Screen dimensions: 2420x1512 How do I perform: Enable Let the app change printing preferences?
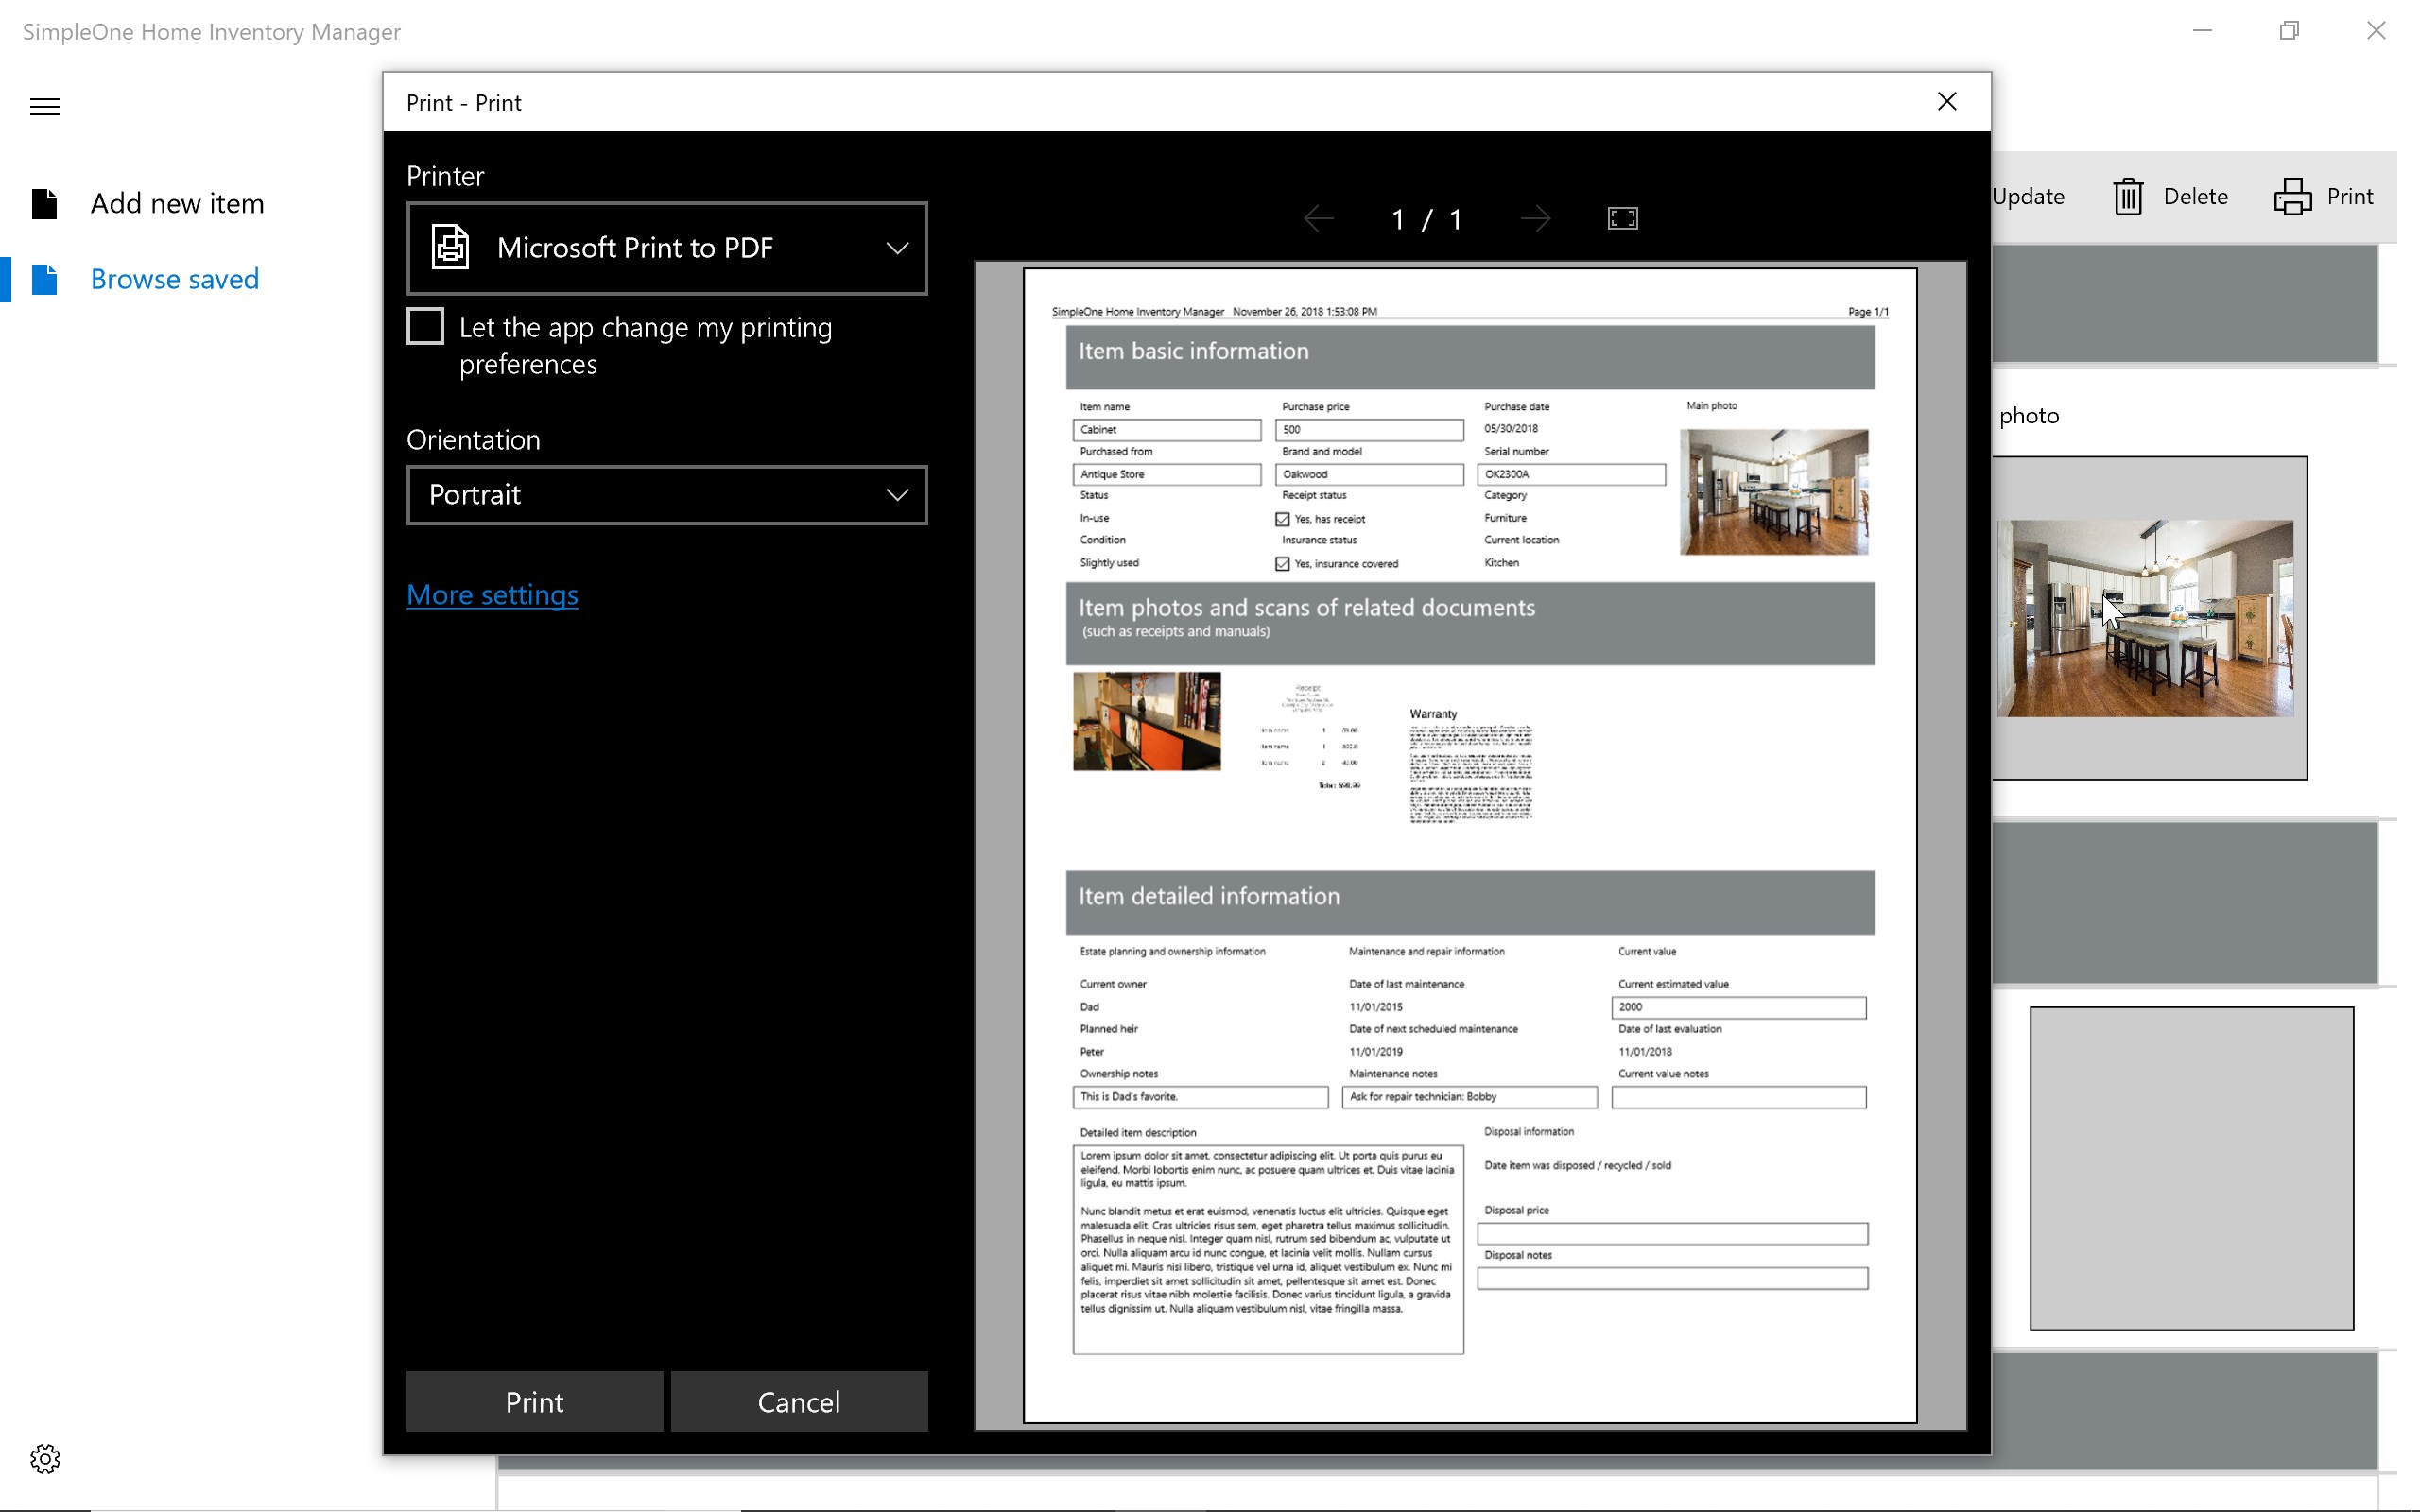(425, 327)
